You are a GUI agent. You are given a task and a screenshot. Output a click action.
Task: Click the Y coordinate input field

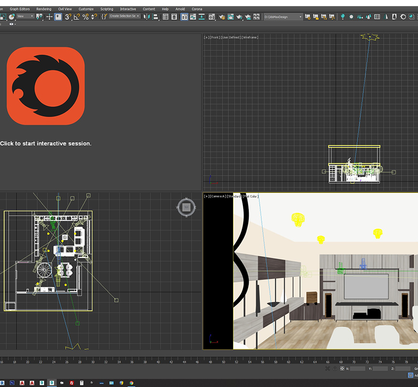pos(380,369)
